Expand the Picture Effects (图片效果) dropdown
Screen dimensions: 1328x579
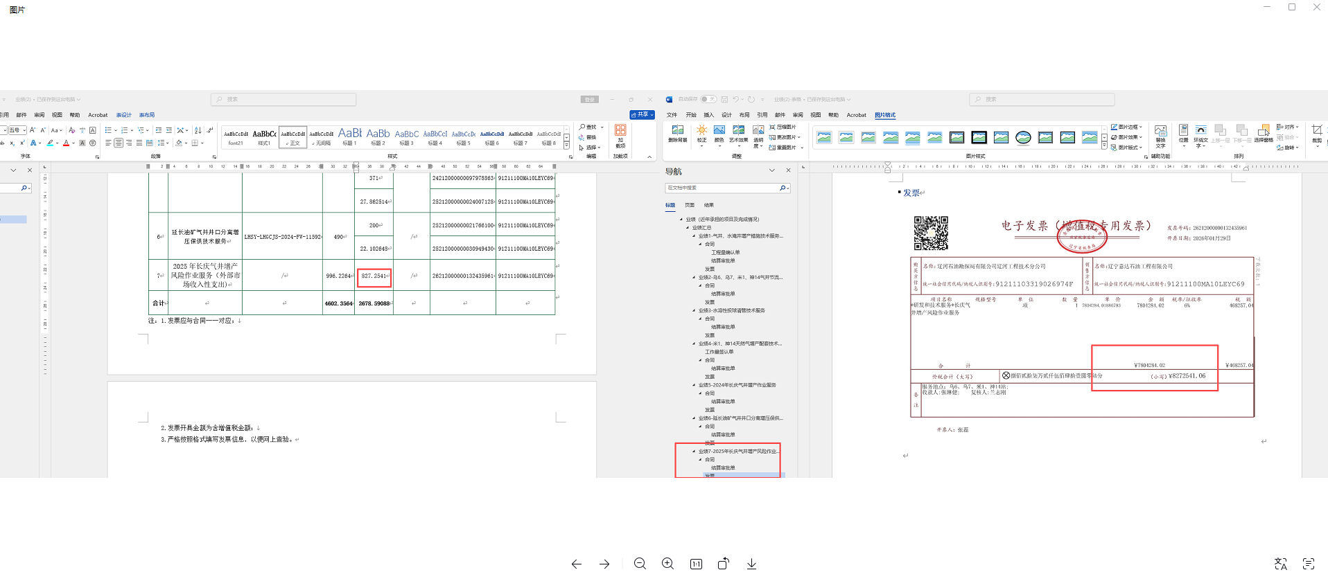point(1126,137)
